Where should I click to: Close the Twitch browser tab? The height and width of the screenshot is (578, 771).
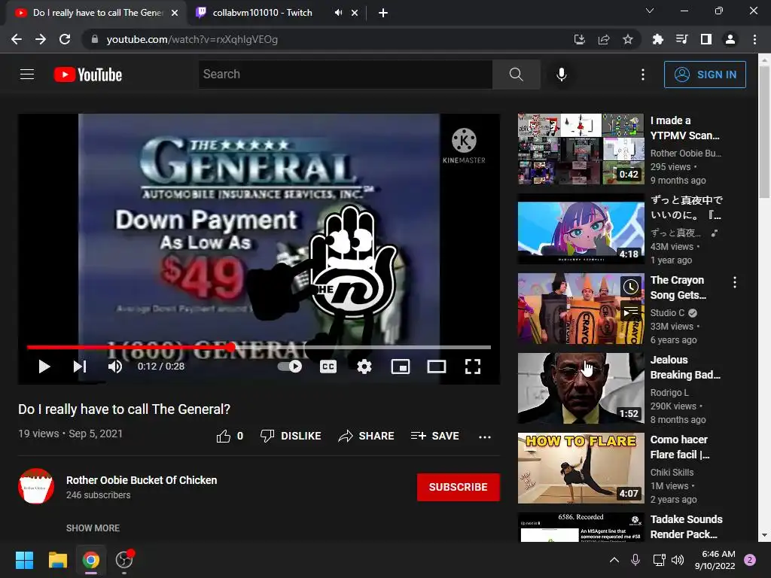(x=355, y=13)
